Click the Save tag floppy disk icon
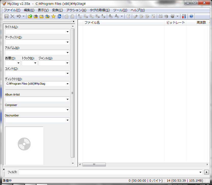Screen dimensions: 212x185 coord(6,16)
